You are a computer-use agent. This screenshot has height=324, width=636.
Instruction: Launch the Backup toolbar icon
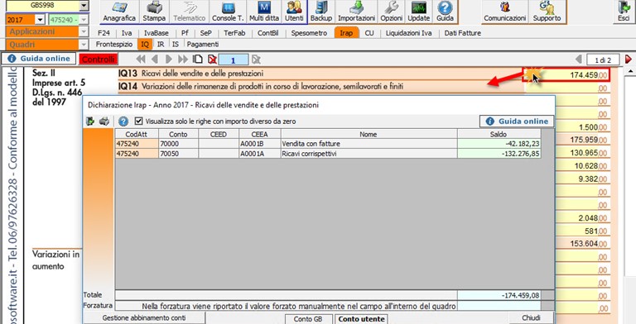coord(321,12)
